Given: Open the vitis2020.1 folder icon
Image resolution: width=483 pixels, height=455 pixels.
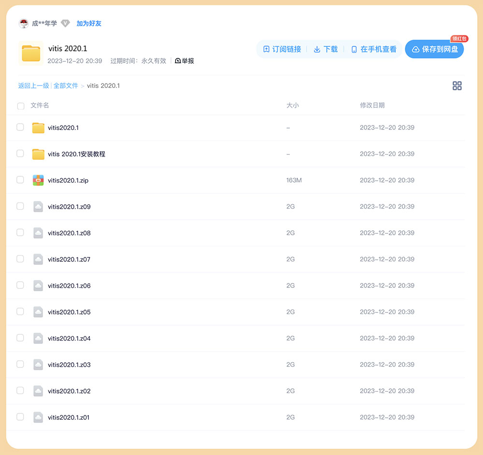Looking at the screenshot, I should pos(38,127).
